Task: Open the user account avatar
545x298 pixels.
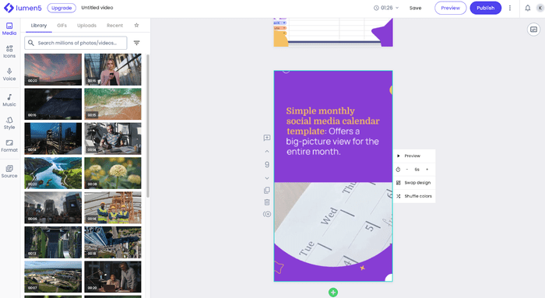Action: [x=540, y=8]
